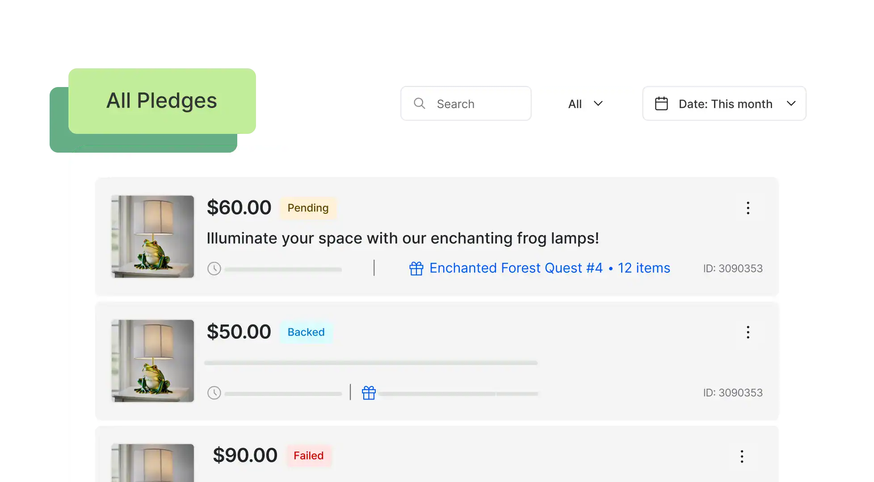
Task: Expand the All status filter dropdown
Action: click(586, 104)
